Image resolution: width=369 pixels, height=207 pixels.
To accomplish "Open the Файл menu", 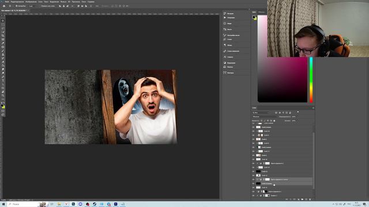I will [x=7, y=2].
